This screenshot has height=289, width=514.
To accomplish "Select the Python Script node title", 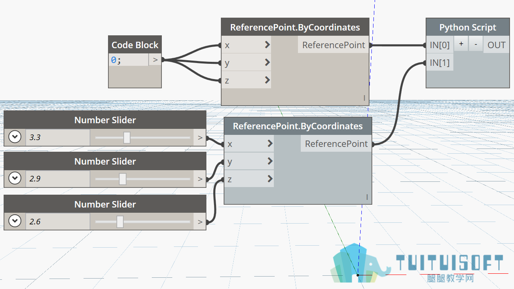I will coord(468,27).
